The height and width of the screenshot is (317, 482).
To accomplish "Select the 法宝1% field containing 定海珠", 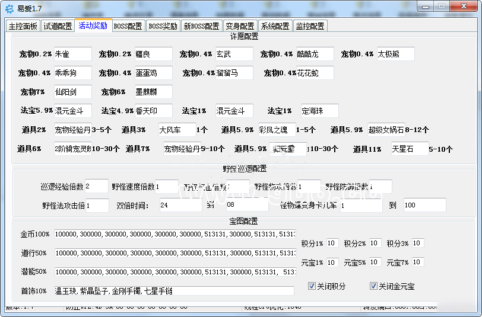I will click(320, 111).
